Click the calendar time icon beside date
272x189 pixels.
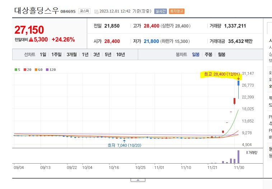point(96,11)
